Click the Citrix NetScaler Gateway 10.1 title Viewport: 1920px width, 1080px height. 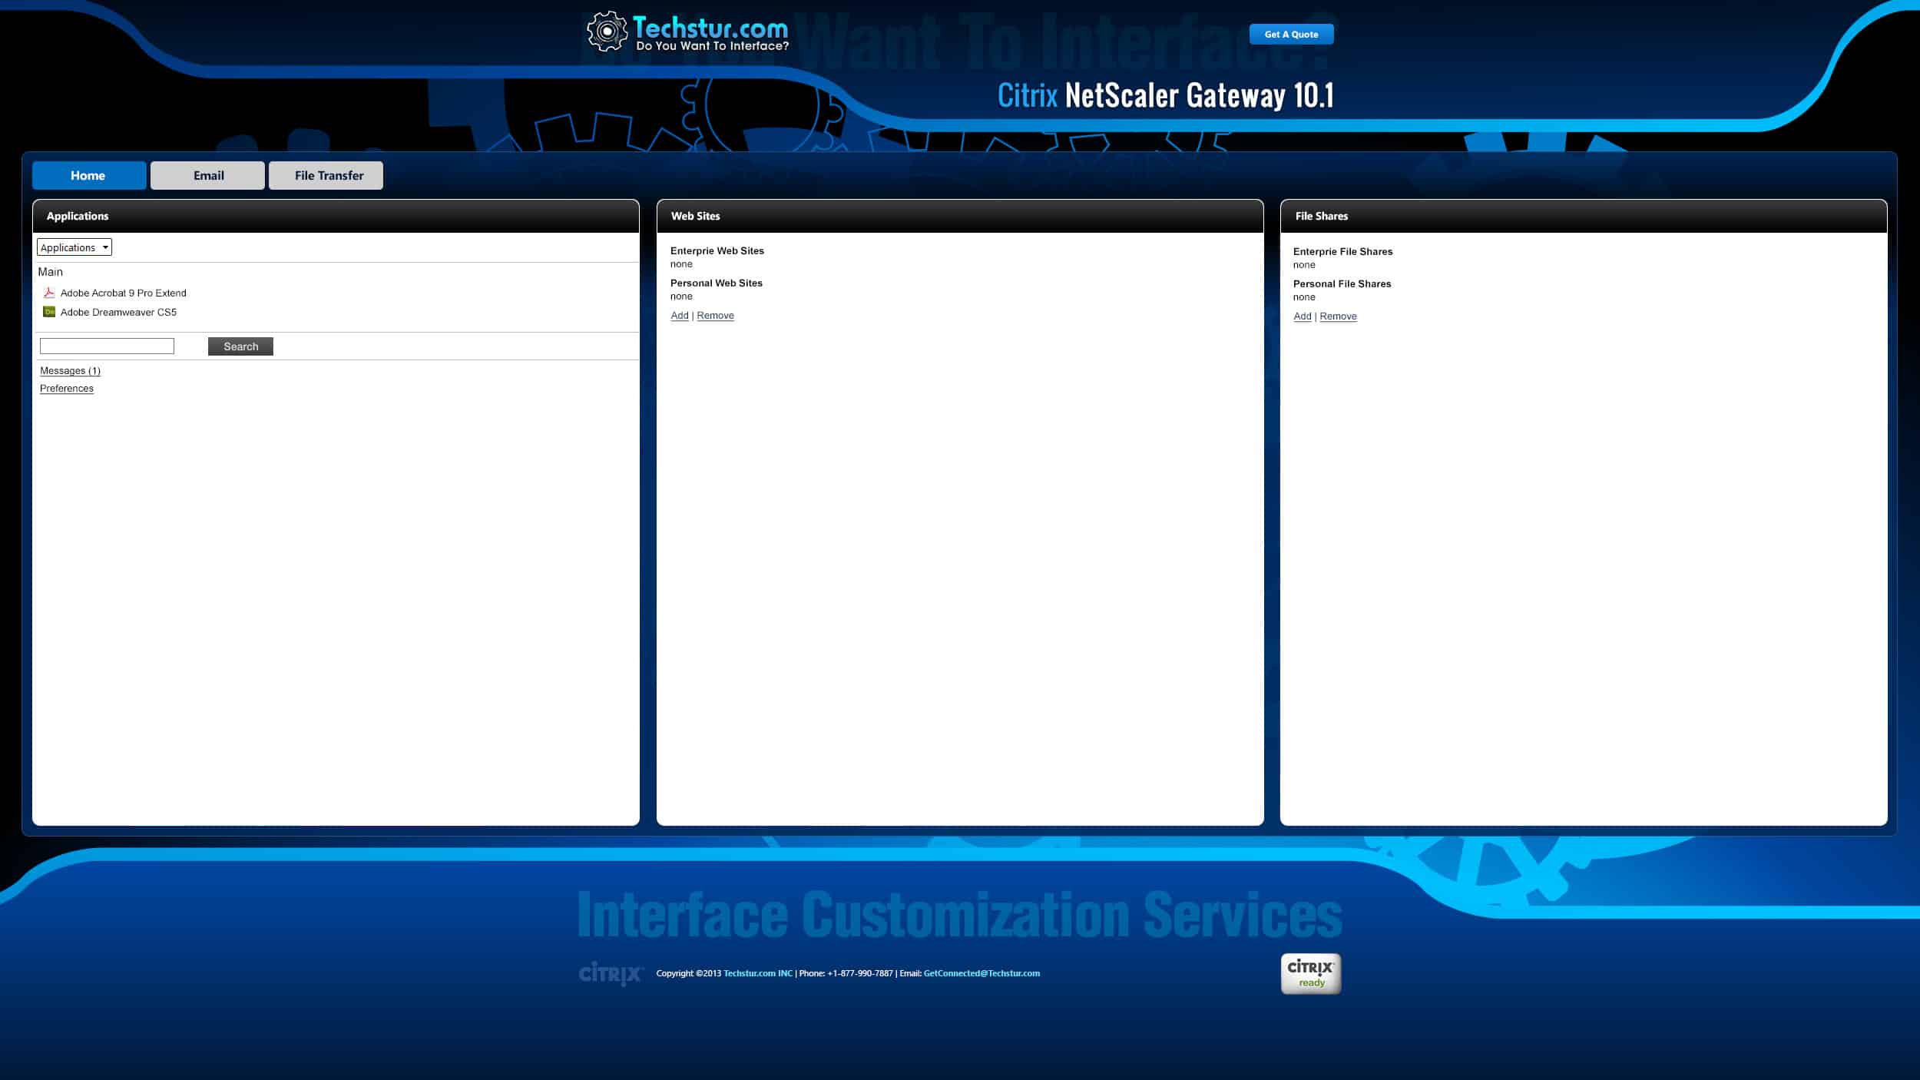click(1165, 95)
